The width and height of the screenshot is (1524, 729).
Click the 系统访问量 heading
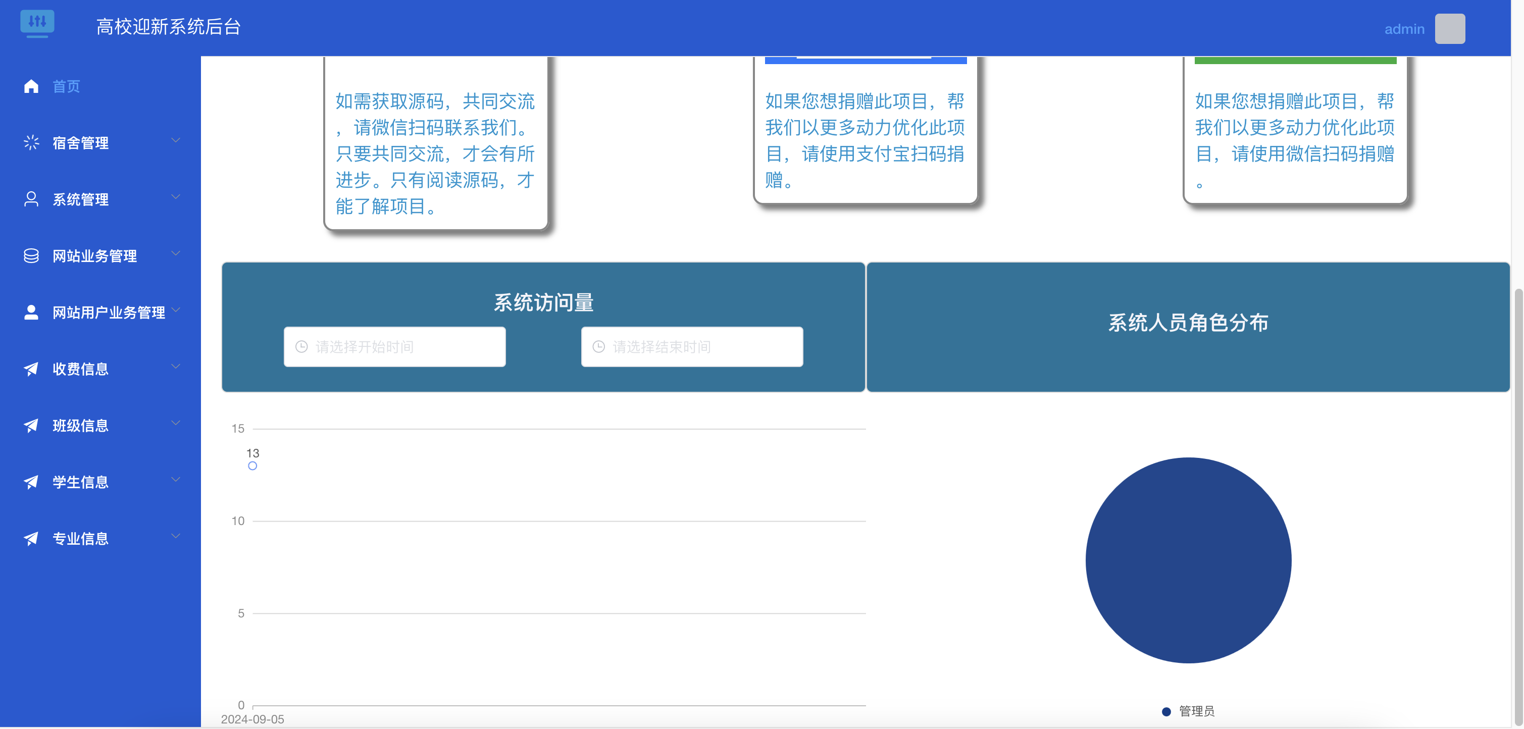click(544, 302)
